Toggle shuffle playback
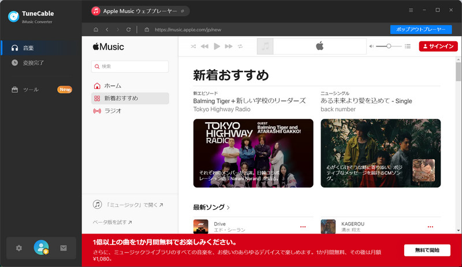This screenshot has height=267, width=462. coord(193,46)
